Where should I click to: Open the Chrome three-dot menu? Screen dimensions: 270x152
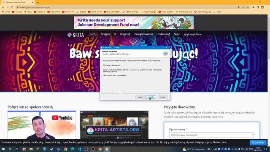[267, 8]
